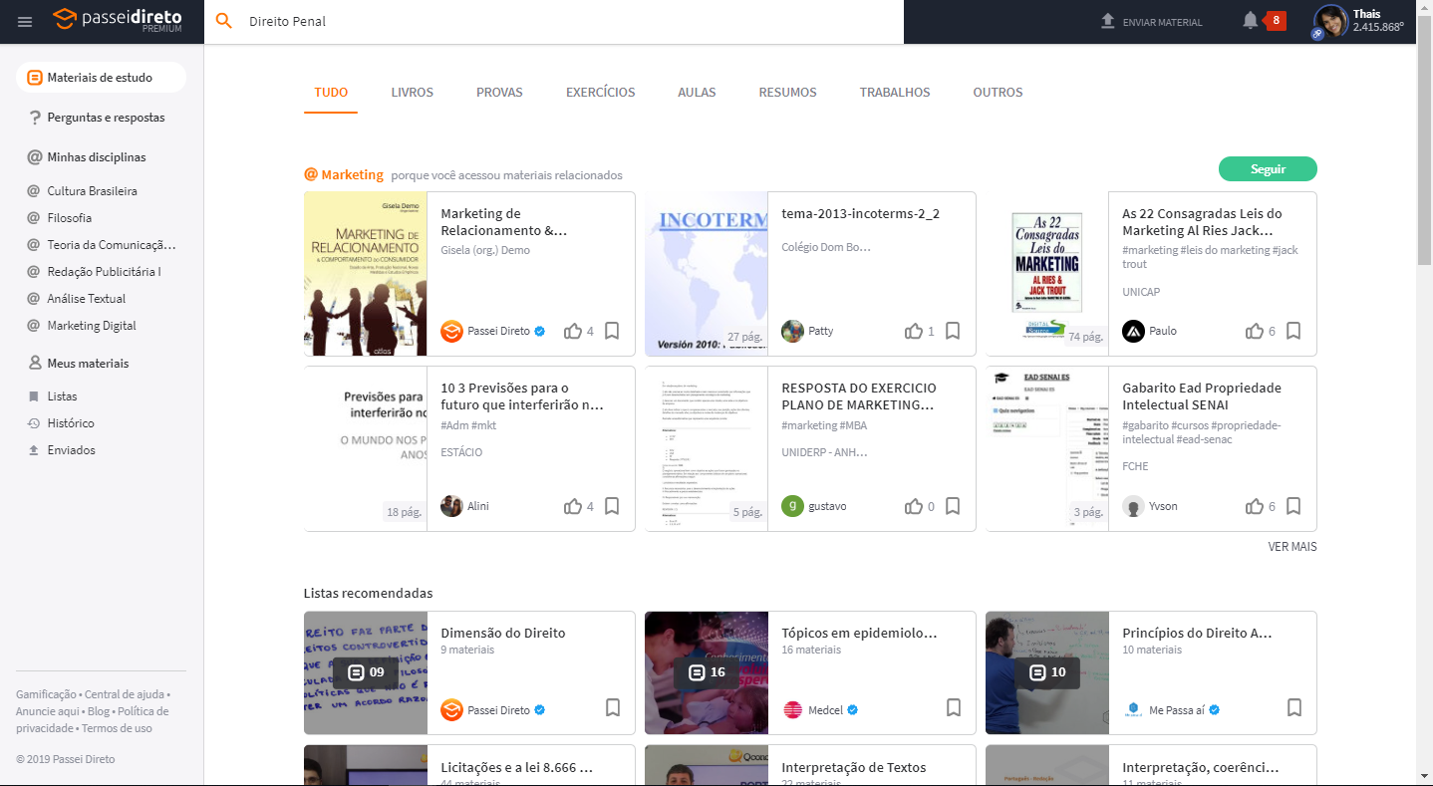1433x786 pixels.
Task: Click Paulo's author avatar
Action: [x=1133, y=331]
